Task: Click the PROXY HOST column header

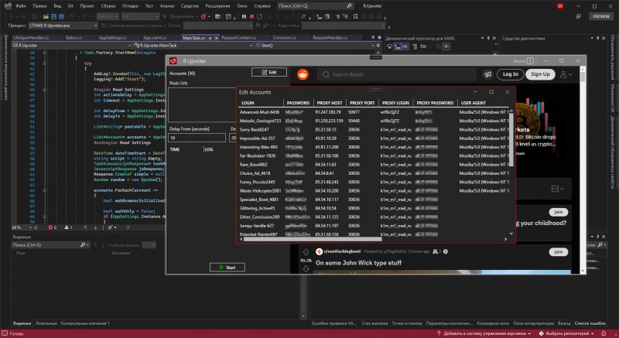Action: (x=330, y=102)
